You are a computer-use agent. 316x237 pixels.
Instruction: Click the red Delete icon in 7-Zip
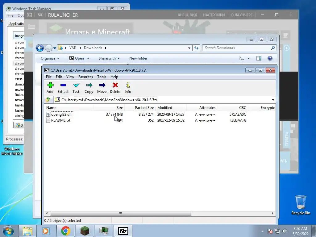[115, 85]
